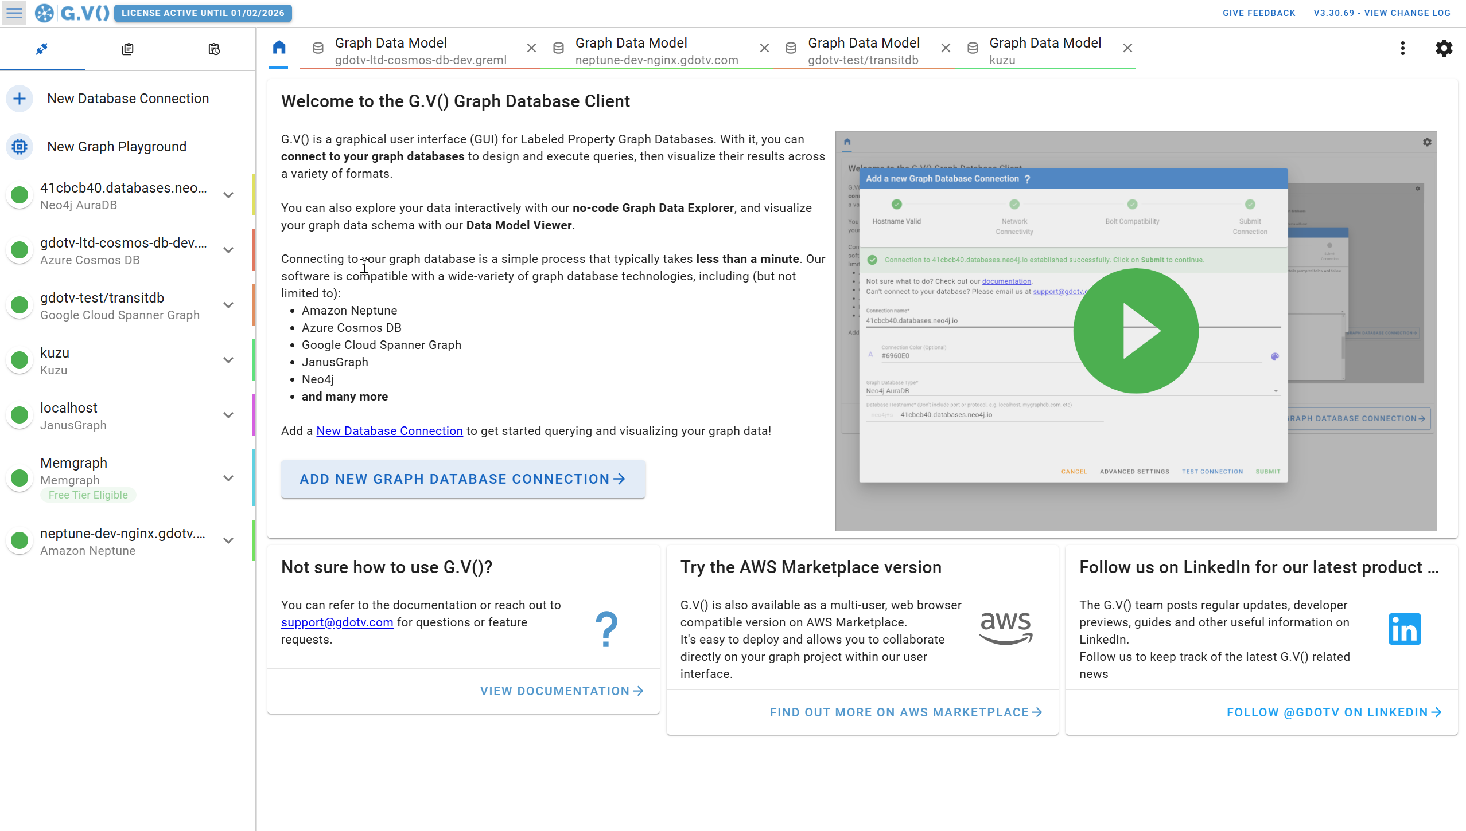Click the New Graph Playground chip icon
The width and height of the screenshot is (1466, 831).
[20, 147]
